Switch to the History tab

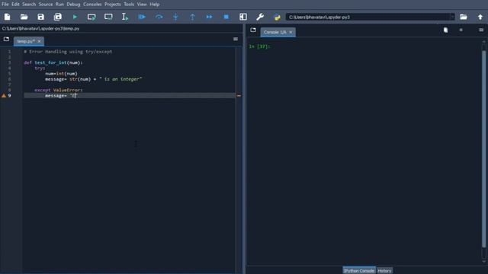[x=384, y=271]
